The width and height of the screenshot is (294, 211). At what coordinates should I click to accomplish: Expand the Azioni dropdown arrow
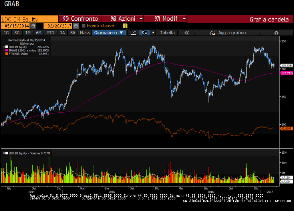pyautogui.click(x=141, y=19)
